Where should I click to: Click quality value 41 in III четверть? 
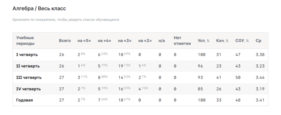click(x=219, y=78)
